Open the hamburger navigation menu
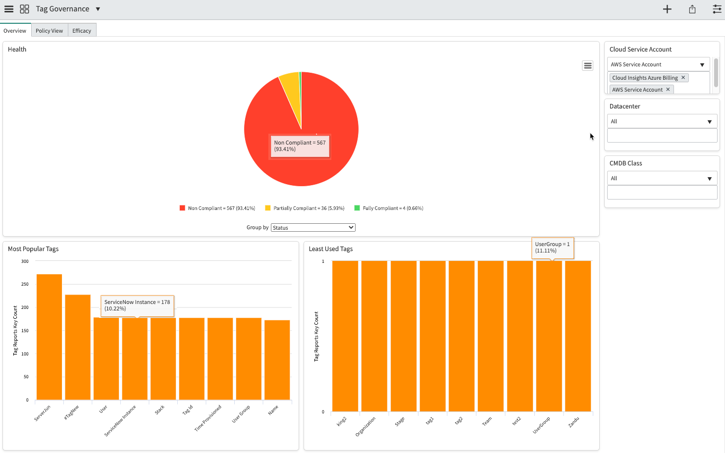 9,9
